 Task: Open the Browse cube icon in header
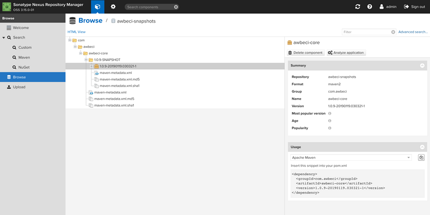[97, 6]
